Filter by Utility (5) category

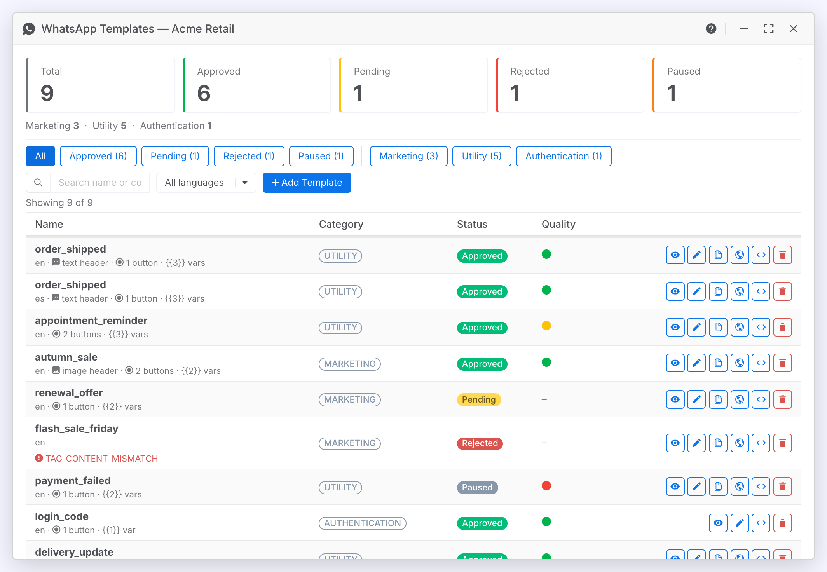tap(482, 156)
